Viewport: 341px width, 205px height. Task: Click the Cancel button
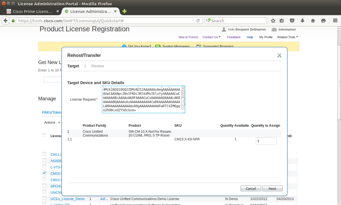250,188
